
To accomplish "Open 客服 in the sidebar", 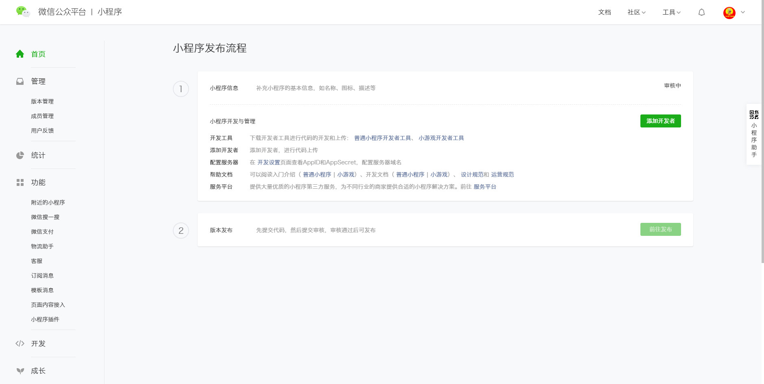I will (37, 261).
